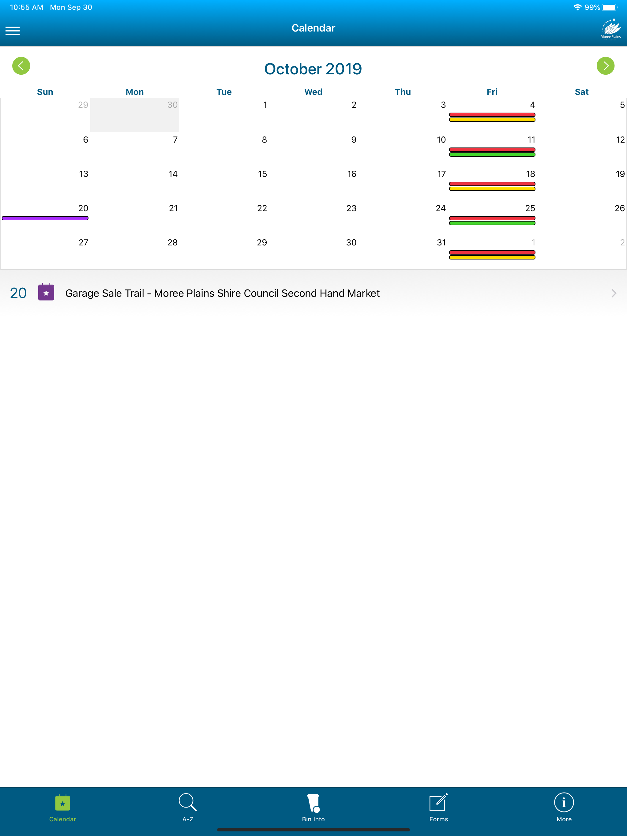Tap the 10:55 AM clock in status bar
The width and height of the screenshot is (627, 836).
coord(26,7)
